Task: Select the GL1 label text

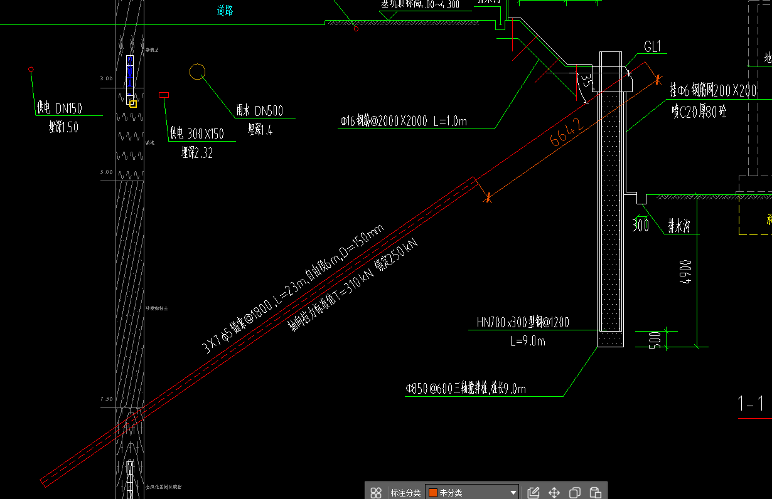Action: point(653,47)
